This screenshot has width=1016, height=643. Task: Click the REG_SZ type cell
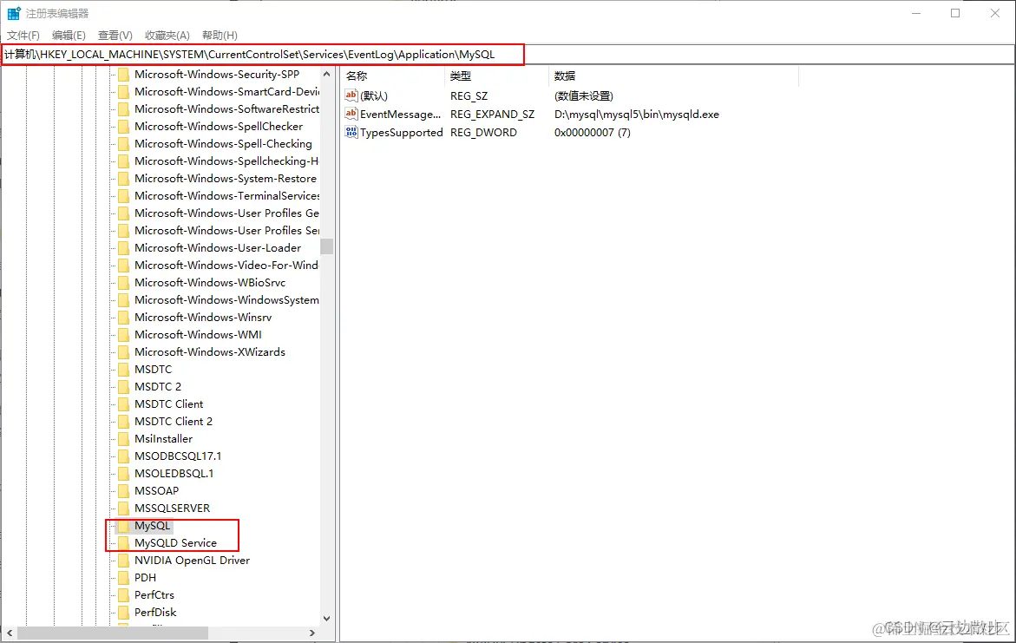(x=469, y=96)
